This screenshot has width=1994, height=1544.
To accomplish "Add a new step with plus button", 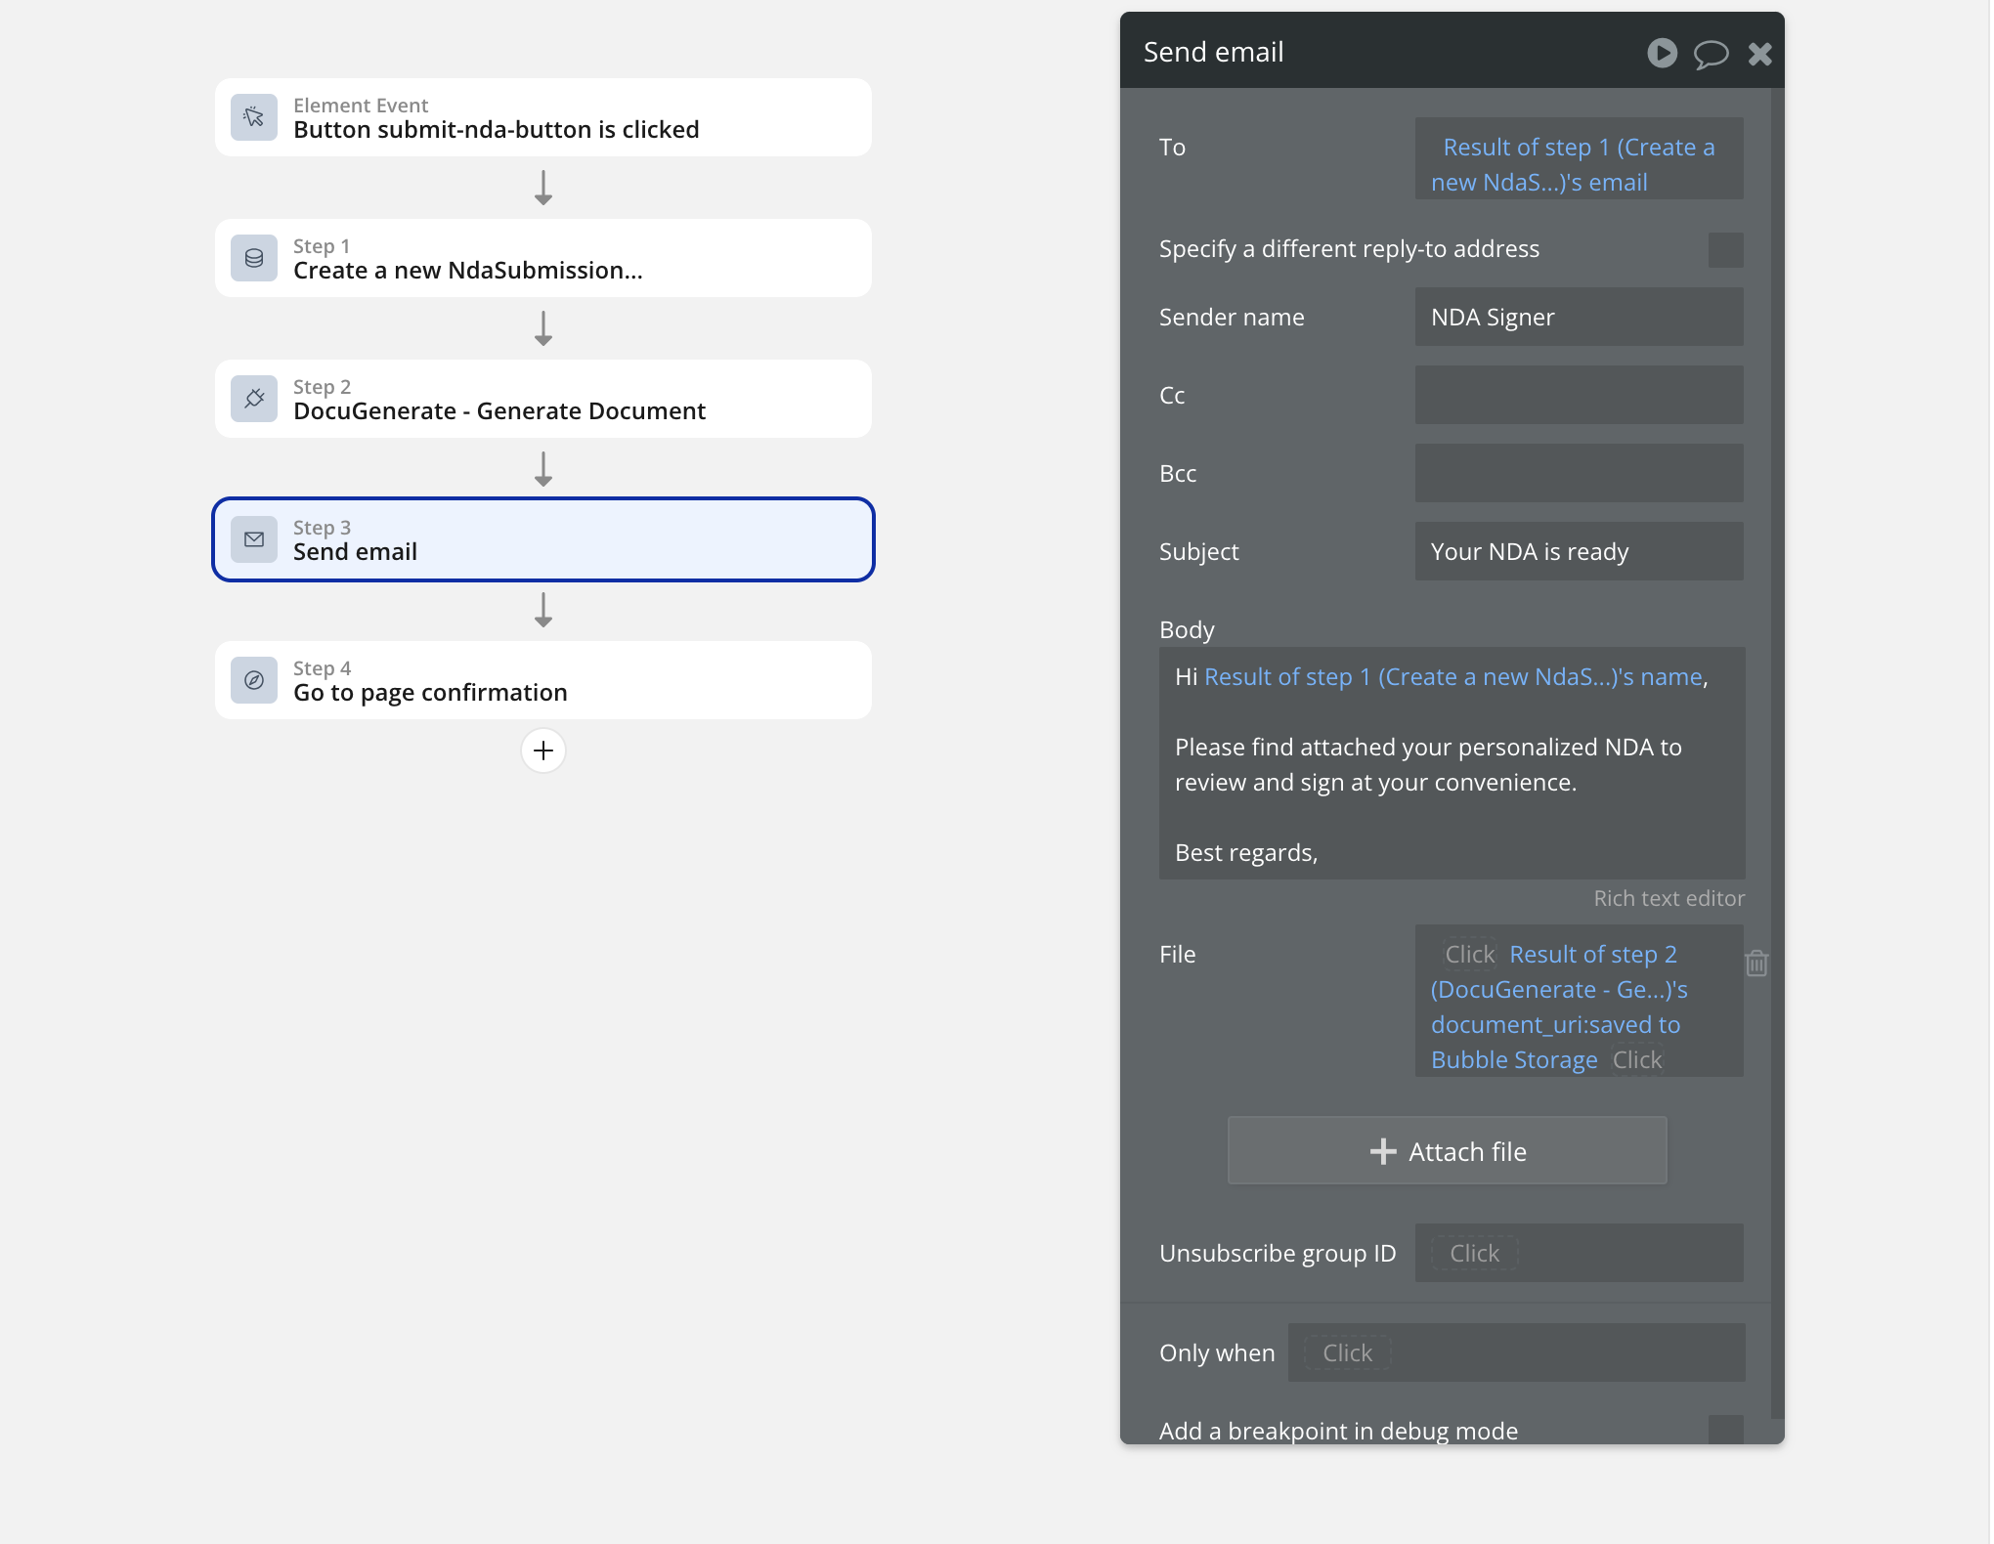I will click(543, 751).
